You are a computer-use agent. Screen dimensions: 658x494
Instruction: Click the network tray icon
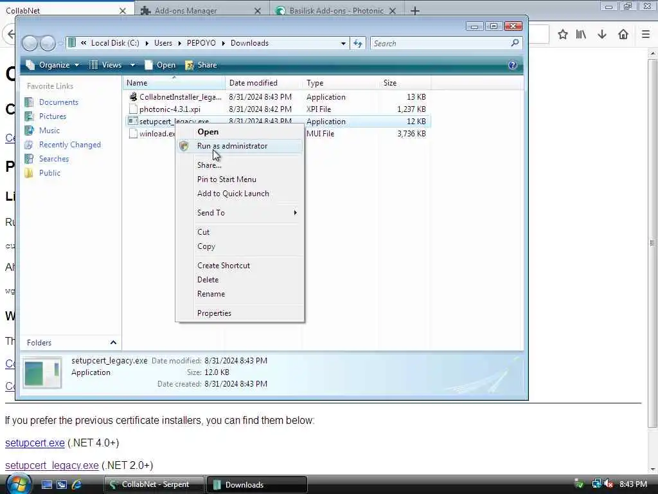coord(596,484)
